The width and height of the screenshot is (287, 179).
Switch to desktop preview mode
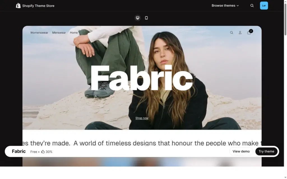pyautogui.click(x=138, y=18)
